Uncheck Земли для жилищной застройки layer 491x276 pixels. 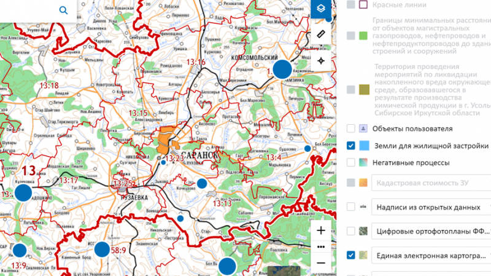tap(351, 146)
